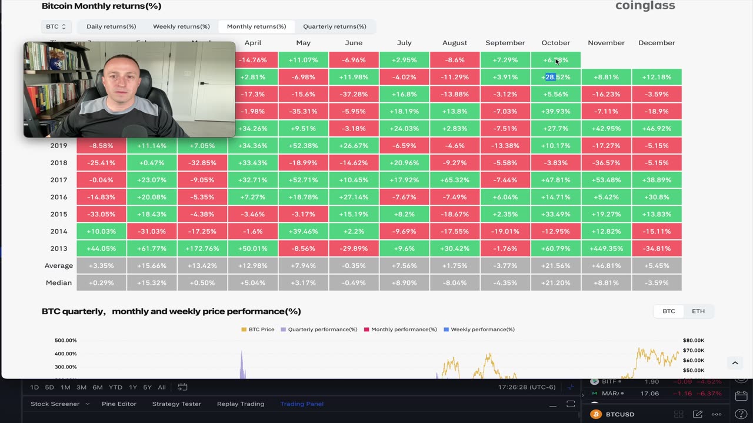
Task: Maximize the bottom panel
Action: tap(570, 404)
